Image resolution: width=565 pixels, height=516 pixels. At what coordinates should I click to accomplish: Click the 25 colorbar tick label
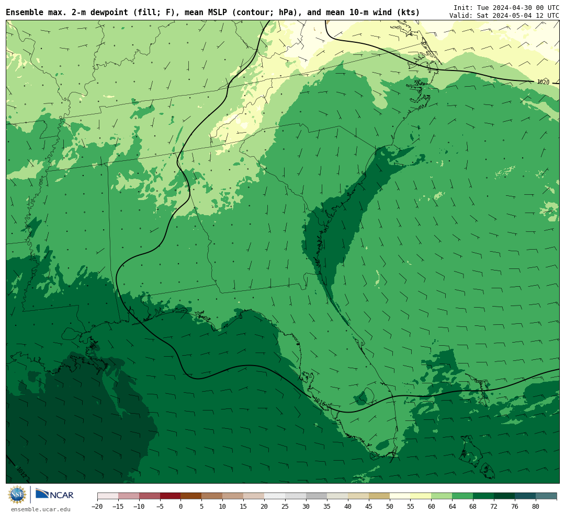click(286, 507)
